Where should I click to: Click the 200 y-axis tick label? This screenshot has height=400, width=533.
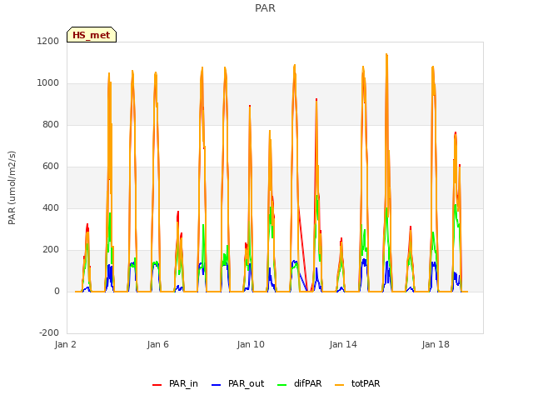(51, 250)
